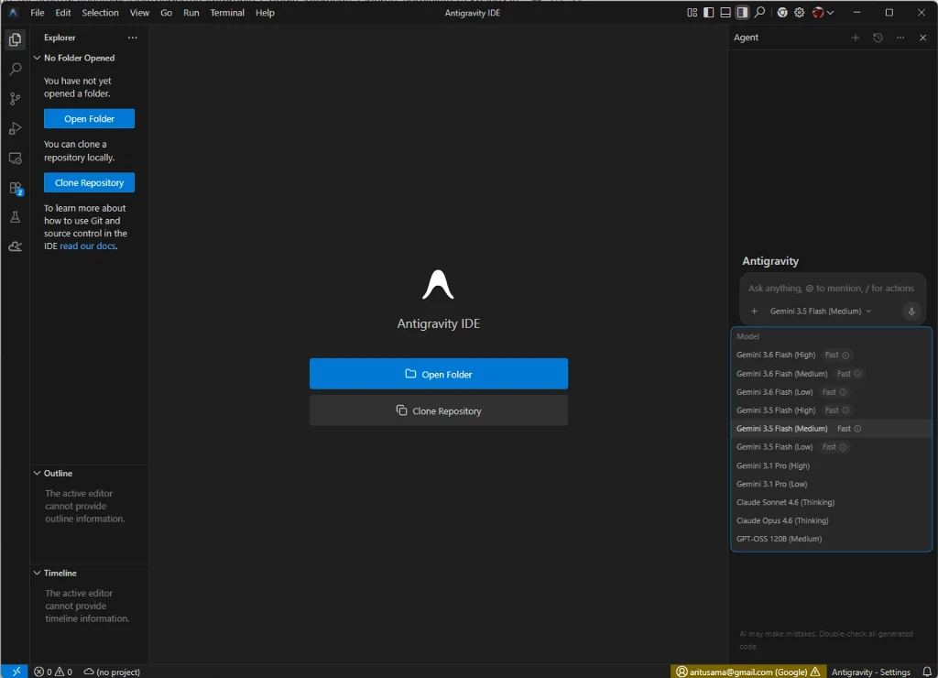Image resolution: width=938 pixels, height=678 pixels.
Task: Open the Source Control view
Action: click(x=15, y=99)
